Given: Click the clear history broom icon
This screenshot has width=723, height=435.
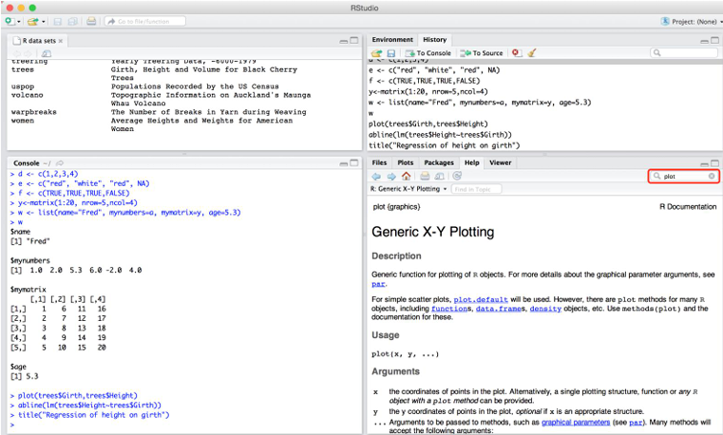Looking at the screenshot, I should [x=532, y=52].
